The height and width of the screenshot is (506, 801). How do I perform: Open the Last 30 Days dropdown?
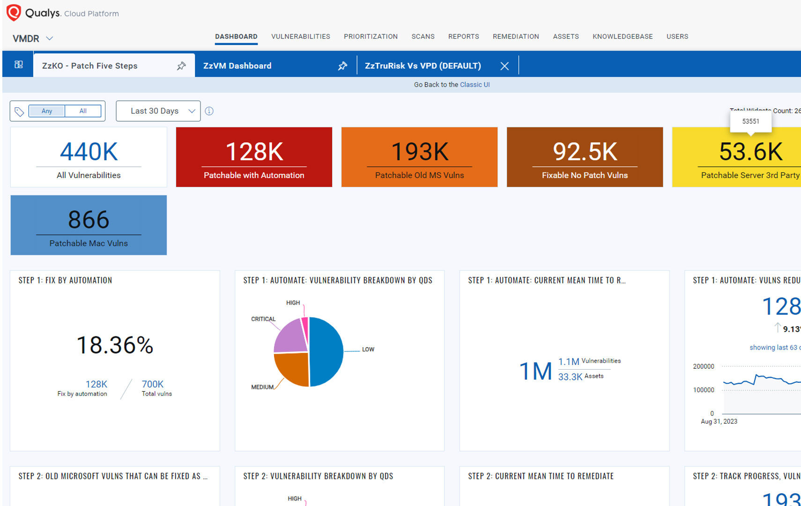(158, 111)
